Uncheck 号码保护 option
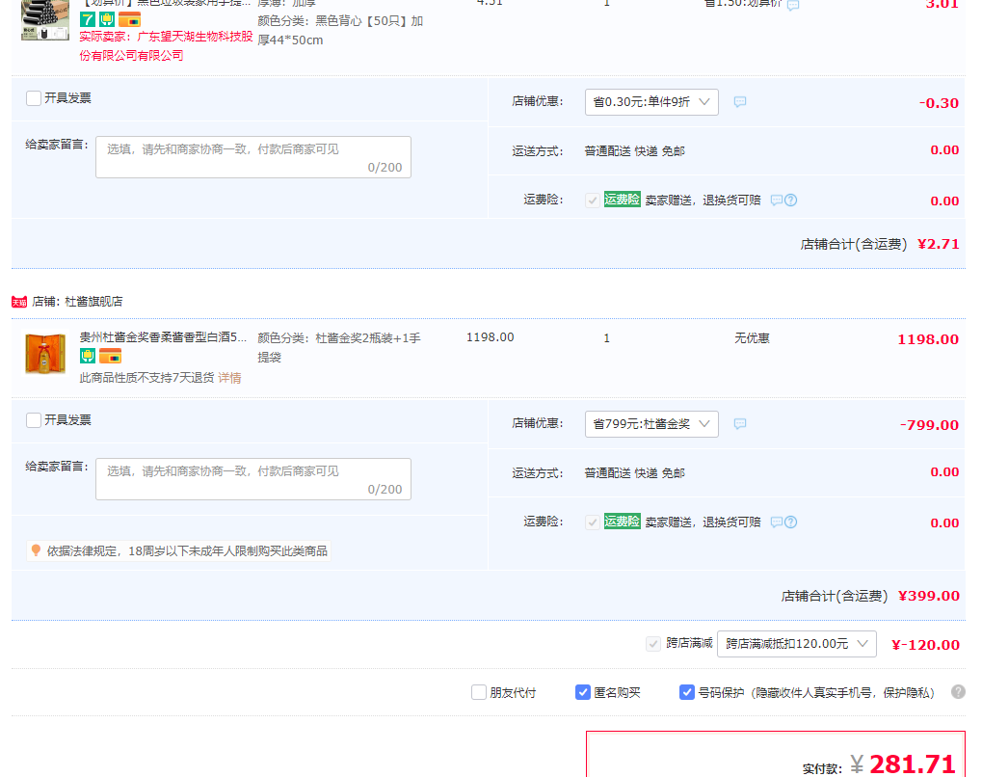Screen dimensions: 982x777 pos(687,692)
